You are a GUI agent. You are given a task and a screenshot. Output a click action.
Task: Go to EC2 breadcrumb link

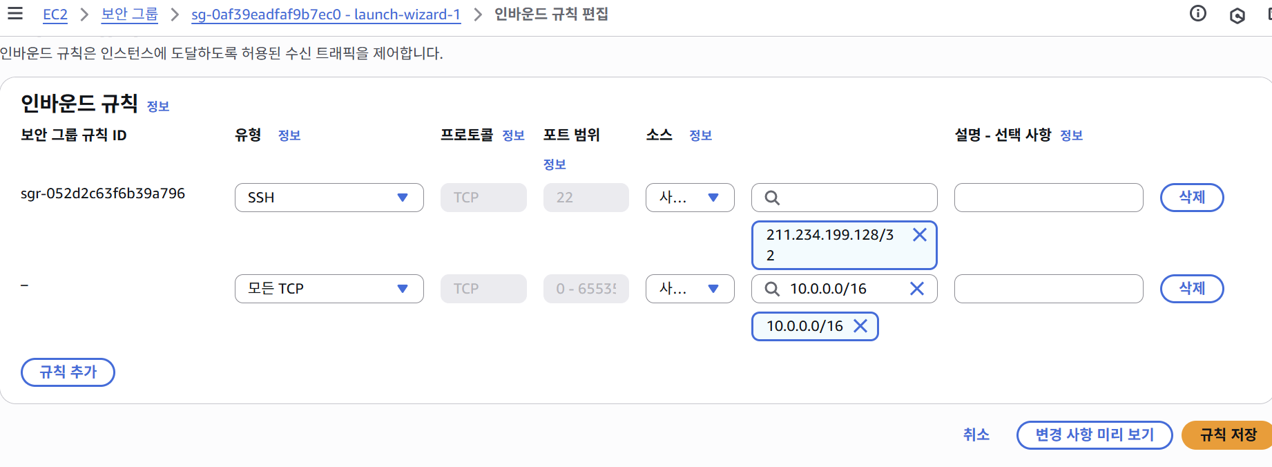[x=55, y=15]
